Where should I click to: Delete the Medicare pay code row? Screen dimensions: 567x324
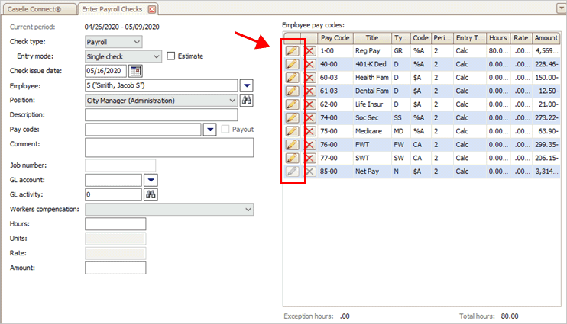(x=309, y=131)
